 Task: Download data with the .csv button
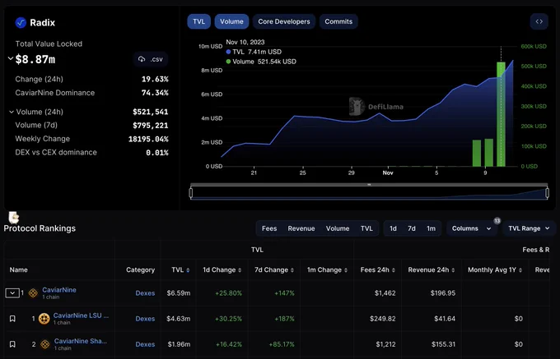pos(151,59)
